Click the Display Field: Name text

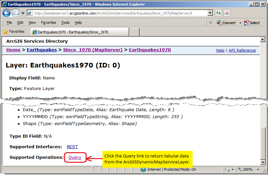pos(32,78)
